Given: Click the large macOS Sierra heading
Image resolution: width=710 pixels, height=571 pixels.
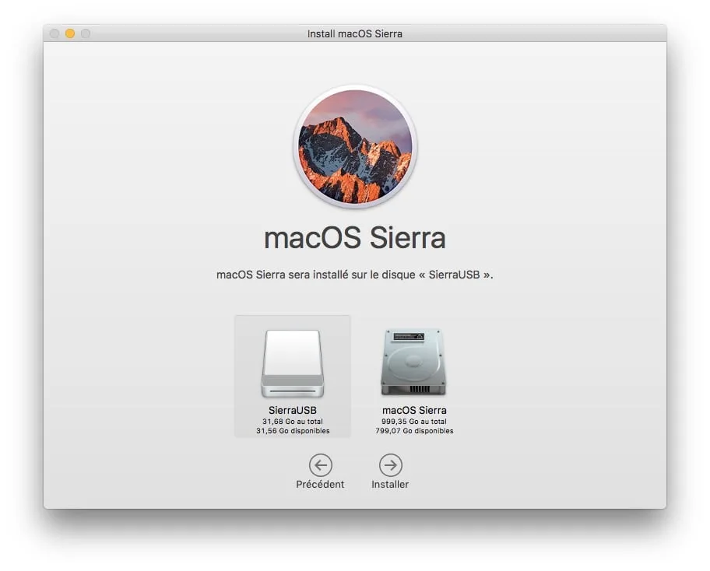Looking at the screenshot, I should [355, 237].
